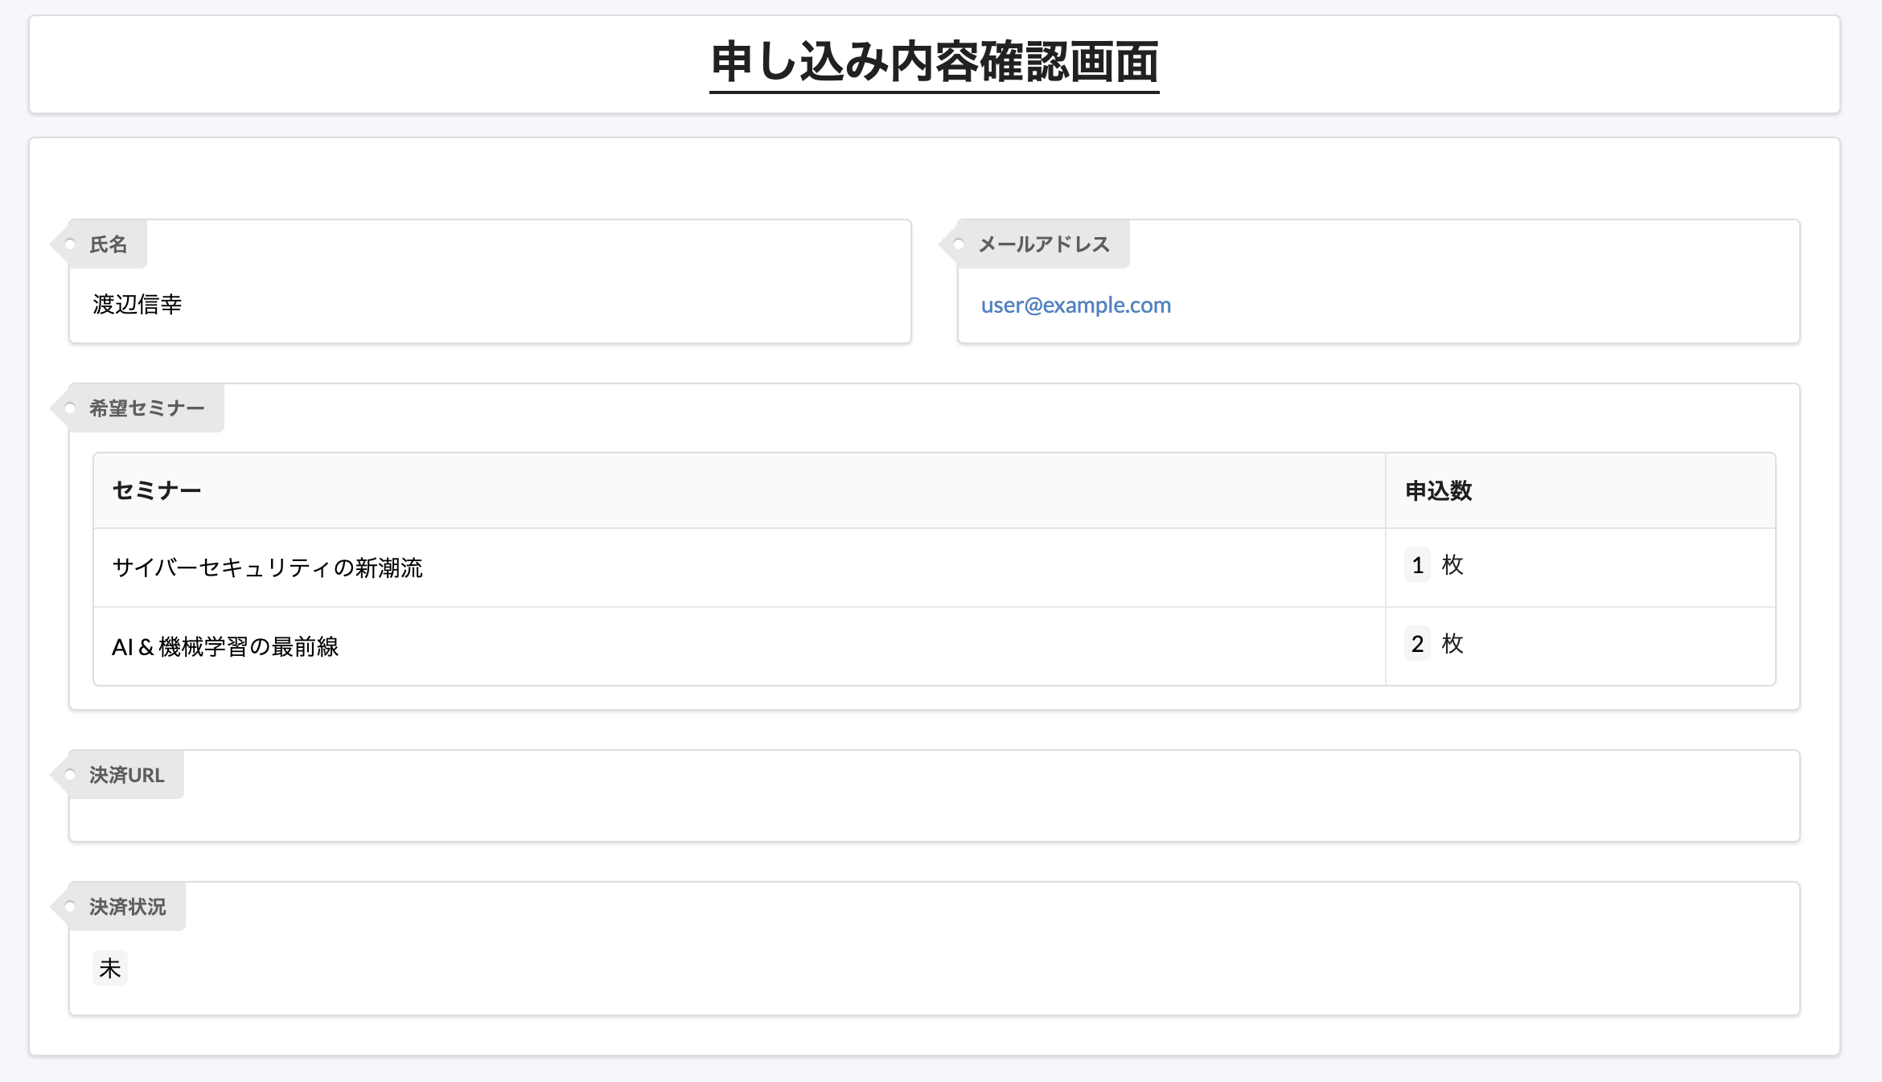
Task: Click the count badge showing 2
Action: tap(1416, 643)
